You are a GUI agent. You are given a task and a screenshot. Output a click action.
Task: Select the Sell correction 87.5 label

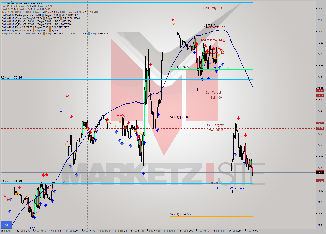(x=213, y=27)
